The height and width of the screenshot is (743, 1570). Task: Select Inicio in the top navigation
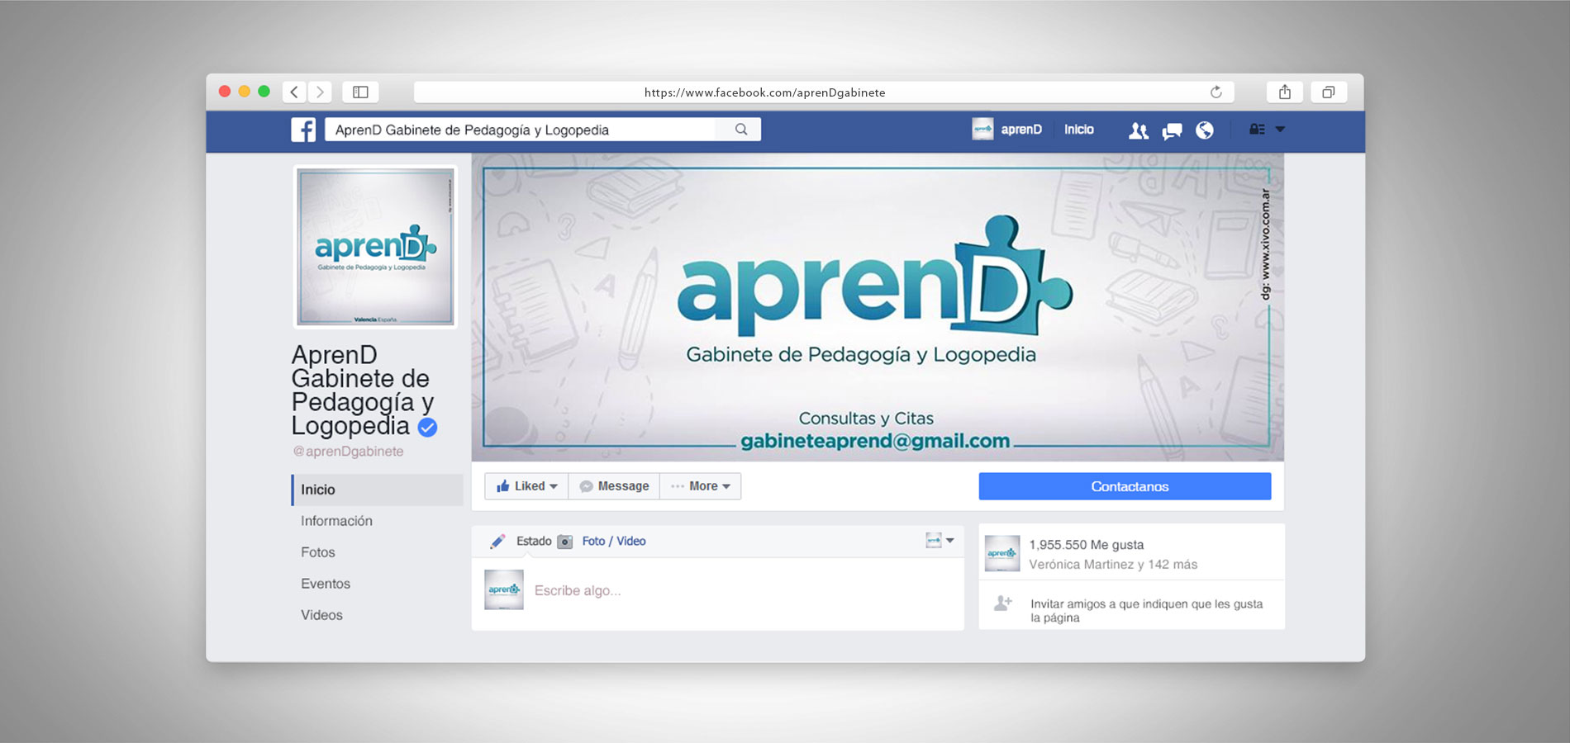point(1080,130)
